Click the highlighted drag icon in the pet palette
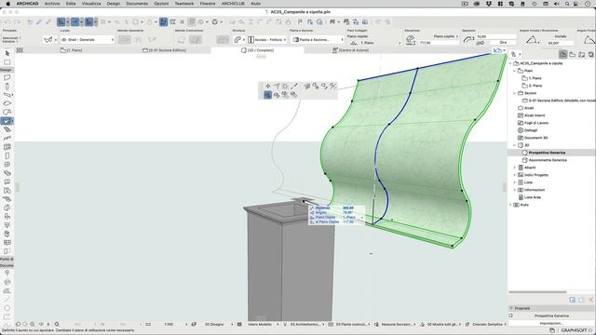This screenshot has height=335, width=596. coord(268,95)
